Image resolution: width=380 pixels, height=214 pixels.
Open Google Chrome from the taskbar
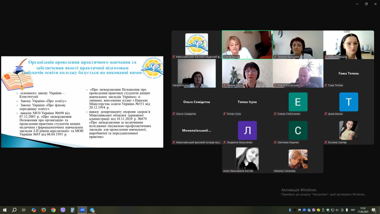53,210
